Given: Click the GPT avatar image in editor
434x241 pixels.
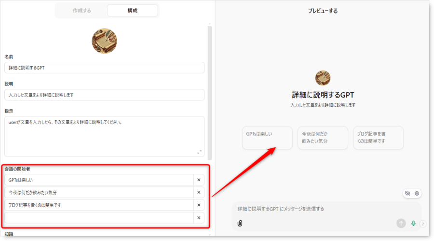Looking at the screenshot, I should click(x=104, y=41).
